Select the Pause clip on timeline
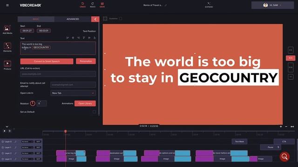 [x=271, y=147]
